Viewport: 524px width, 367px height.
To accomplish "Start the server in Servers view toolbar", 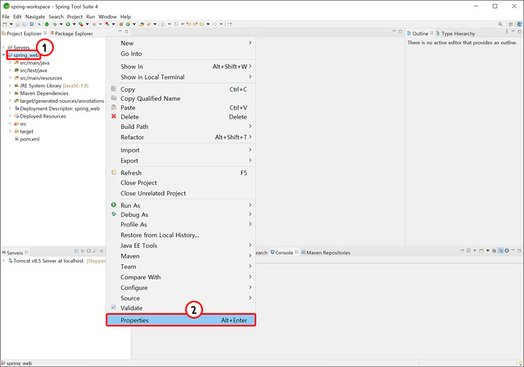I will (x=88, y=251).
